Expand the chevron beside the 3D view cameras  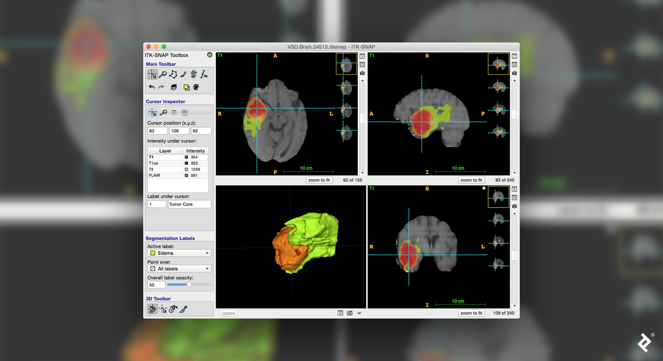360,313
